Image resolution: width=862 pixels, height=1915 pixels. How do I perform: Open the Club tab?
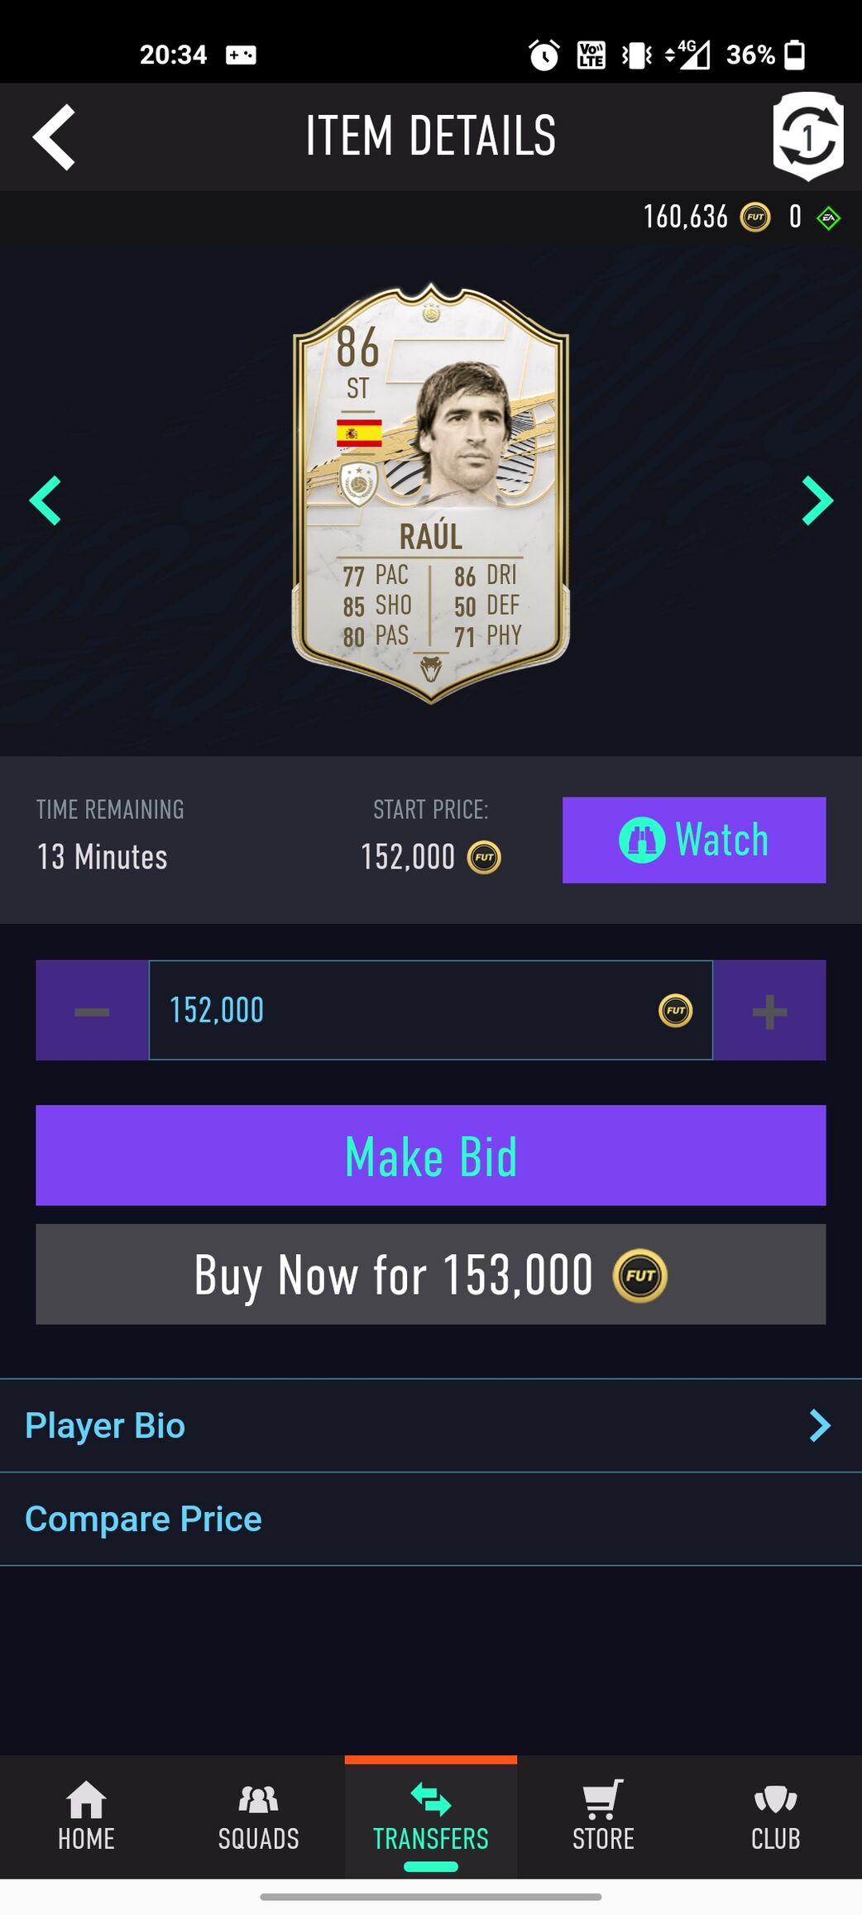(775, 1817)
